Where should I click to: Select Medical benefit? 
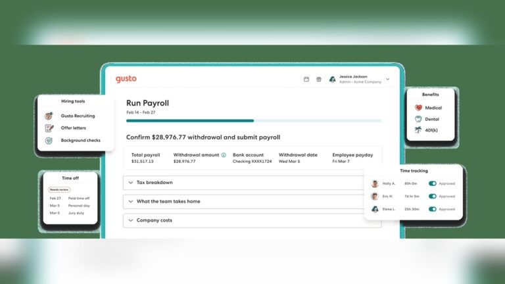(433, 108)
